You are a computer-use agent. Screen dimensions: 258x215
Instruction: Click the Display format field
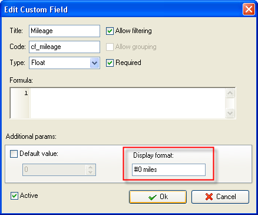pos(168,170)
